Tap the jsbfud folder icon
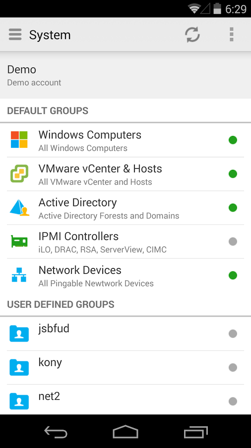 [19, 334]
